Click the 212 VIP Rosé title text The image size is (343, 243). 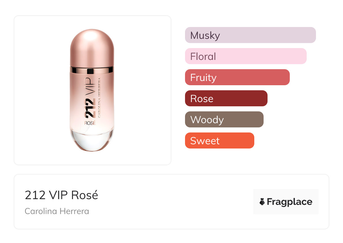(x=61, y=195)
